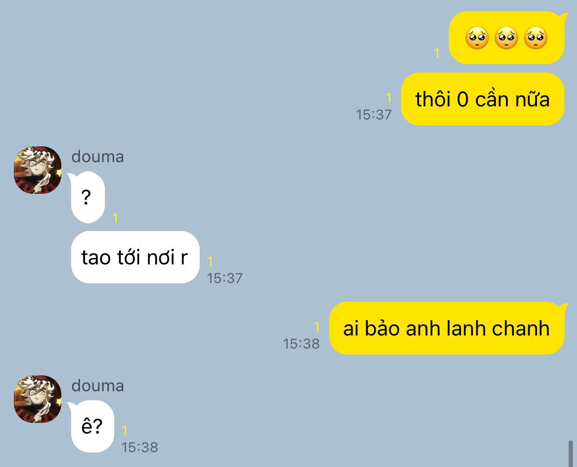Click the chat scrollbar thumb
Viewport: 577px width, 467px height.
coord(571,453)
